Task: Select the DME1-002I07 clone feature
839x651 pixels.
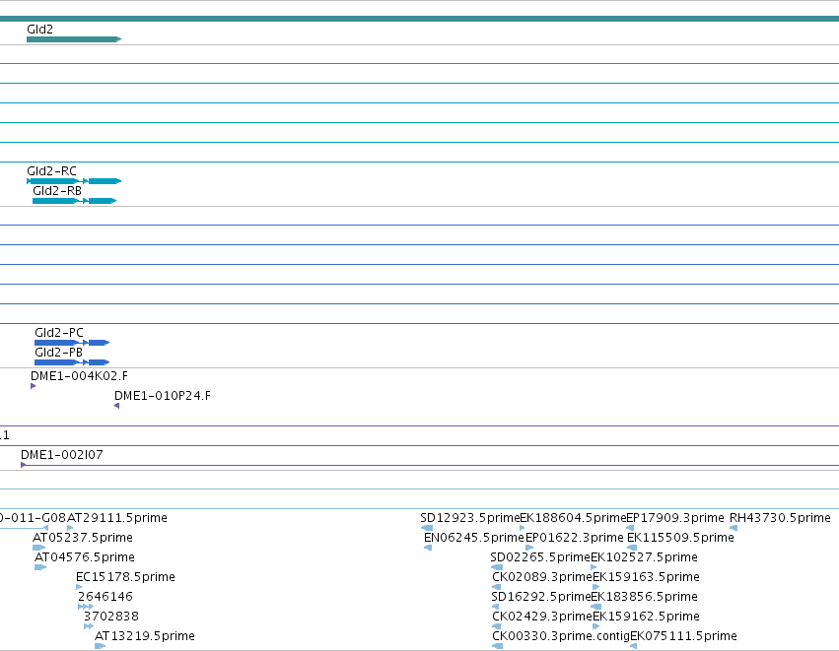Action: (x=430, y=465)
